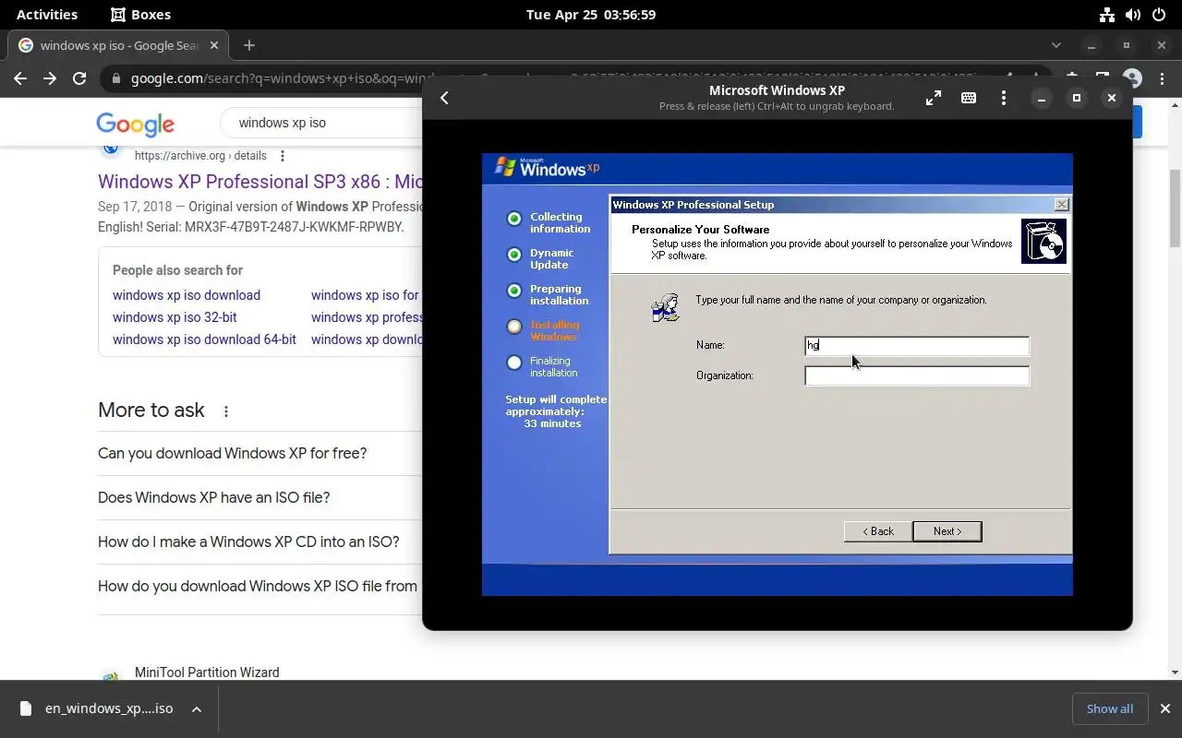1182x738 pixels.
Task: Open a new Chrome tab
Action: click(x=249, y=45)
